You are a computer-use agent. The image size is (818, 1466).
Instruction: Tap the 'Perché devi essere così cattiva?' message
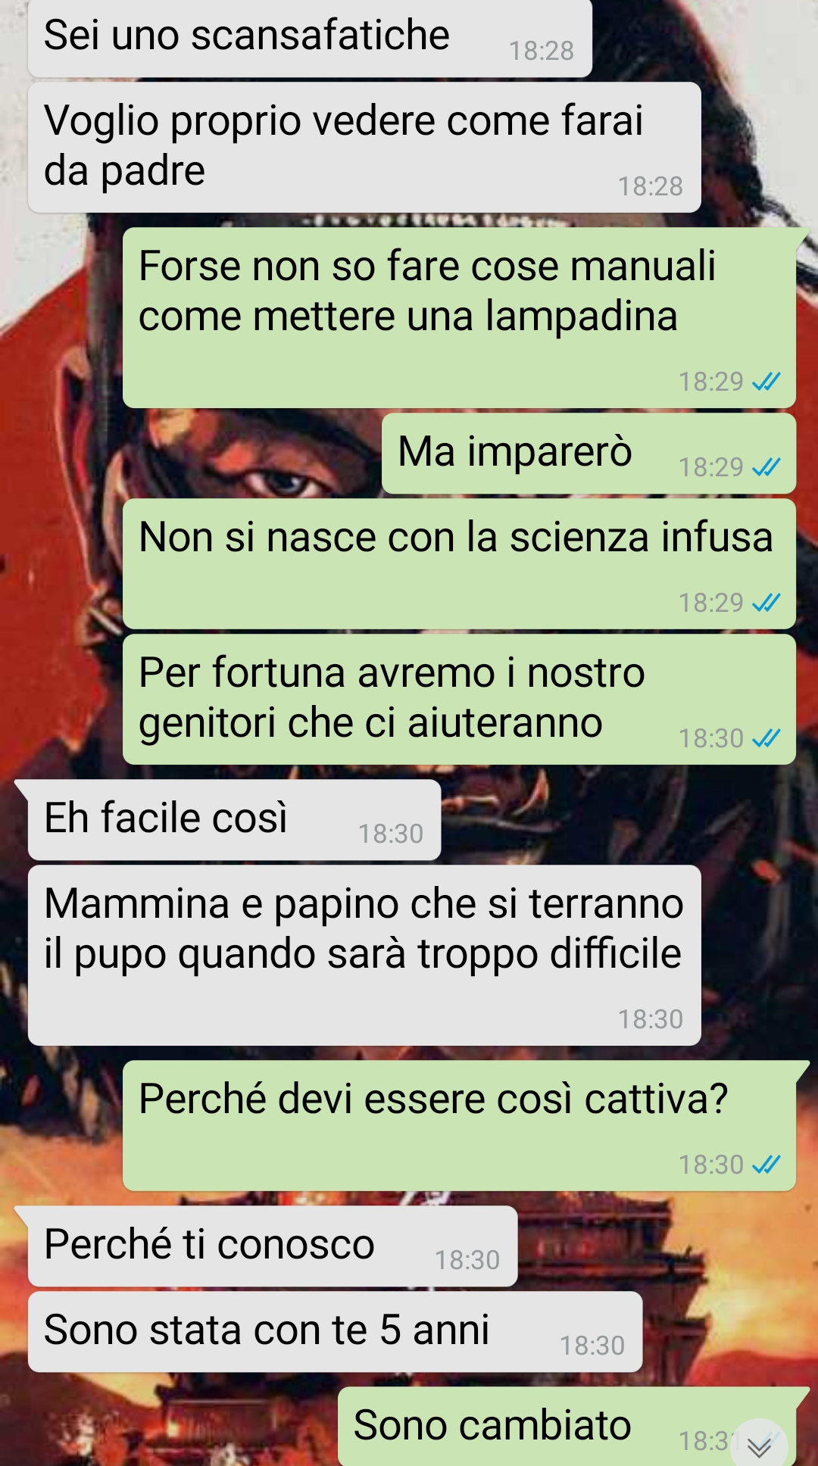pyautogui.click(x=459, y=1126)
